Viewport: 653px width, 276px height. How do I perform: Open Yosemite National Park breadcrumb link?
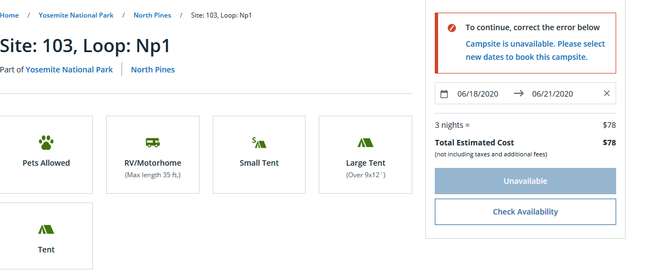click(76, 15)
